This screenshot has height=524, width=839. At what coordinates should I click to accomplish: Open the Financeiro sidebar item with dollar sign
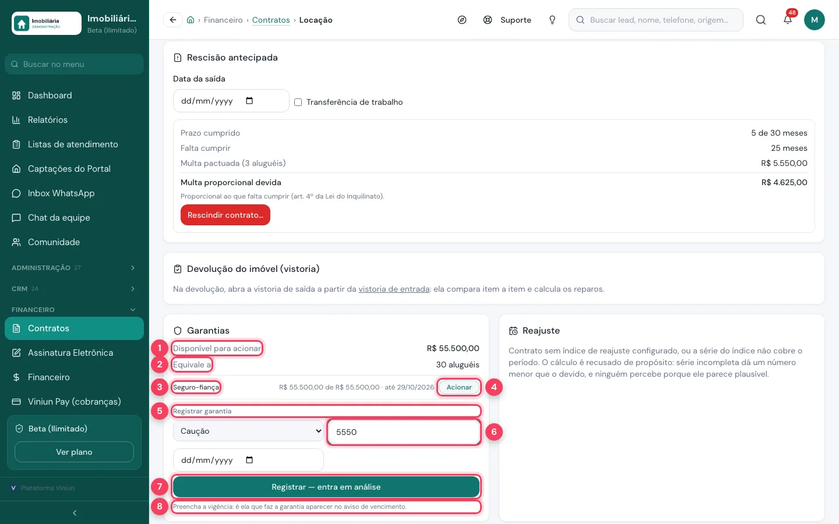click(x=75, y=377)
